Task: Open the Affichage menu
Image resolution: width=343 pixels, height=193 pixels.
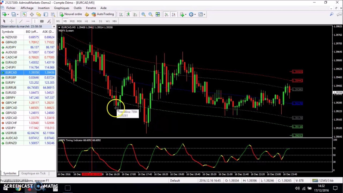Action: [27, 8]
